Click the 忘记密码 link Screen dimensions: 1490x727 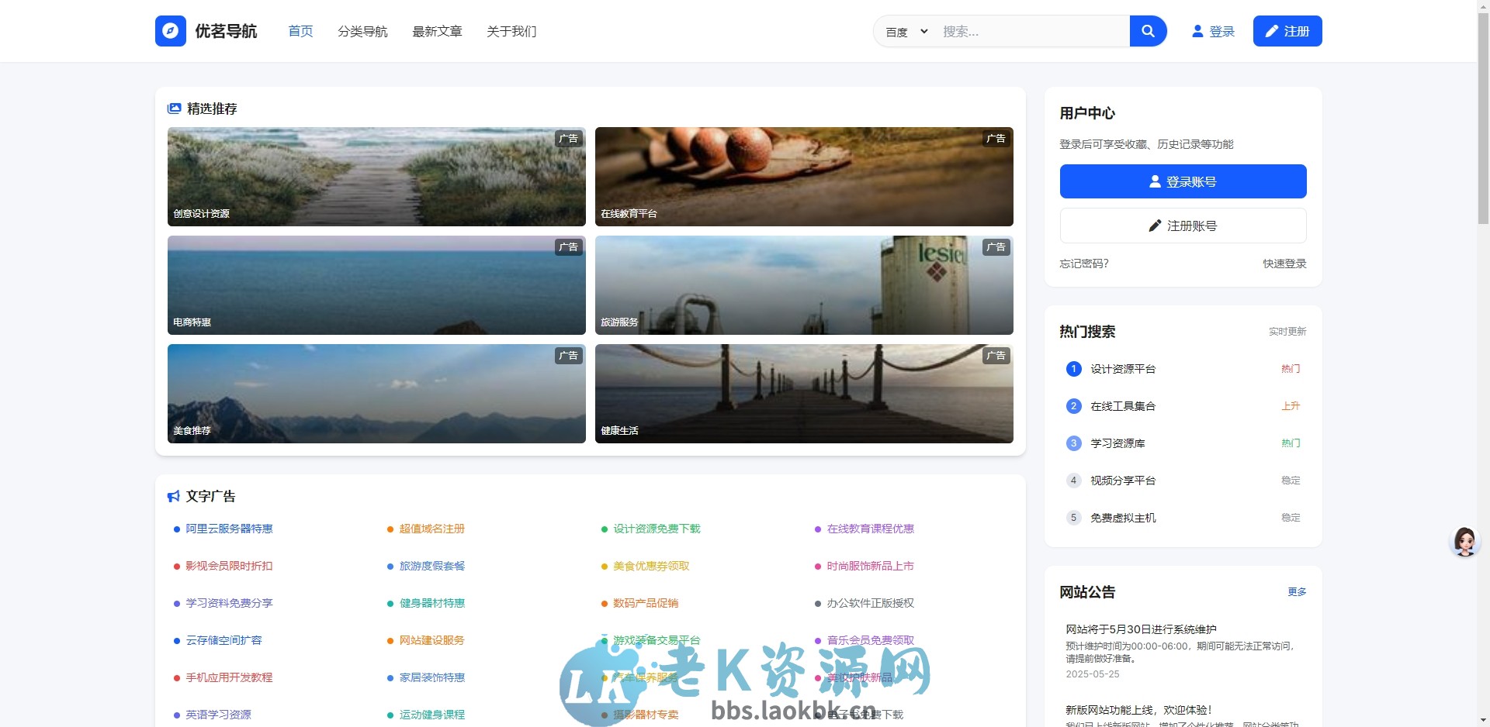tap(1084, 264)
